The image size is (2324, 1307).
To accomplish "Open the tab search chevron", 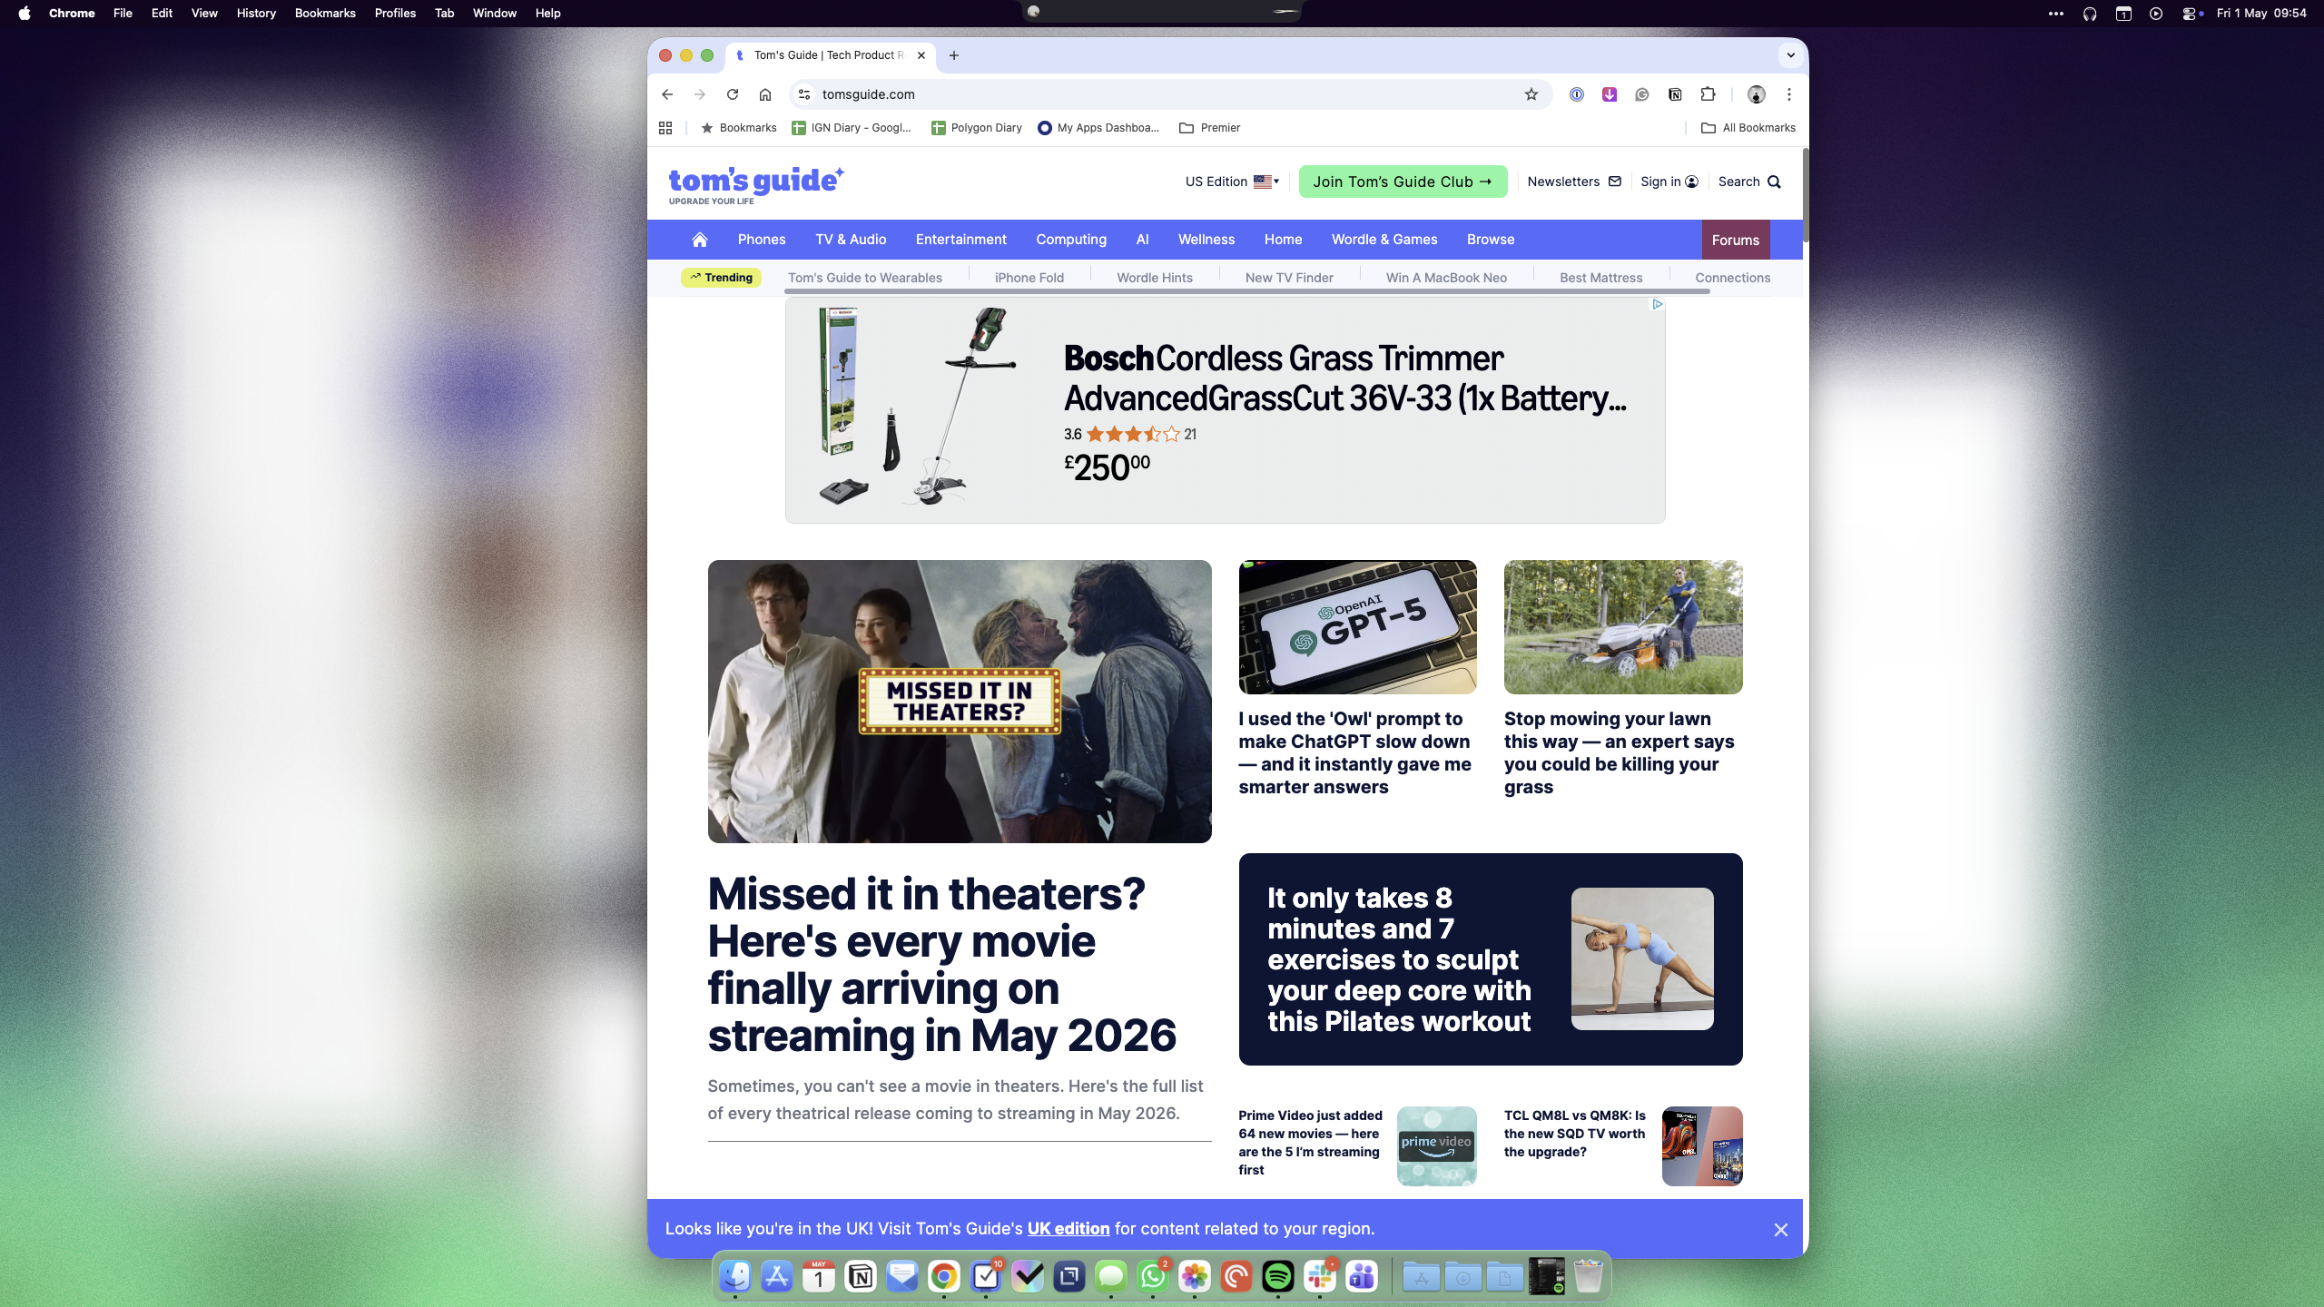I will click(1790, 55).
